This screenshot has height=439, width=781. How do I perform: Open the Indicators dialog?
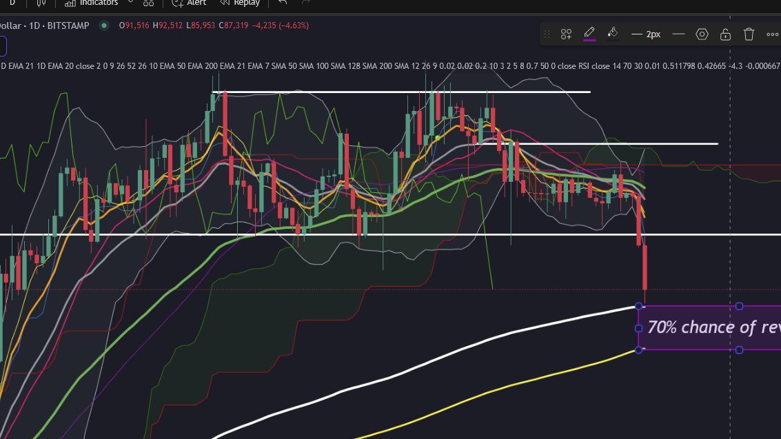click(x=92, y=3)
